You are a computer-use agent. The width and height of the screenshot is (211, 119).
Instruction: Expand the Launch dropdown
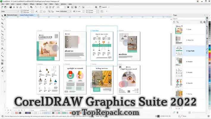tap(109, 7)
